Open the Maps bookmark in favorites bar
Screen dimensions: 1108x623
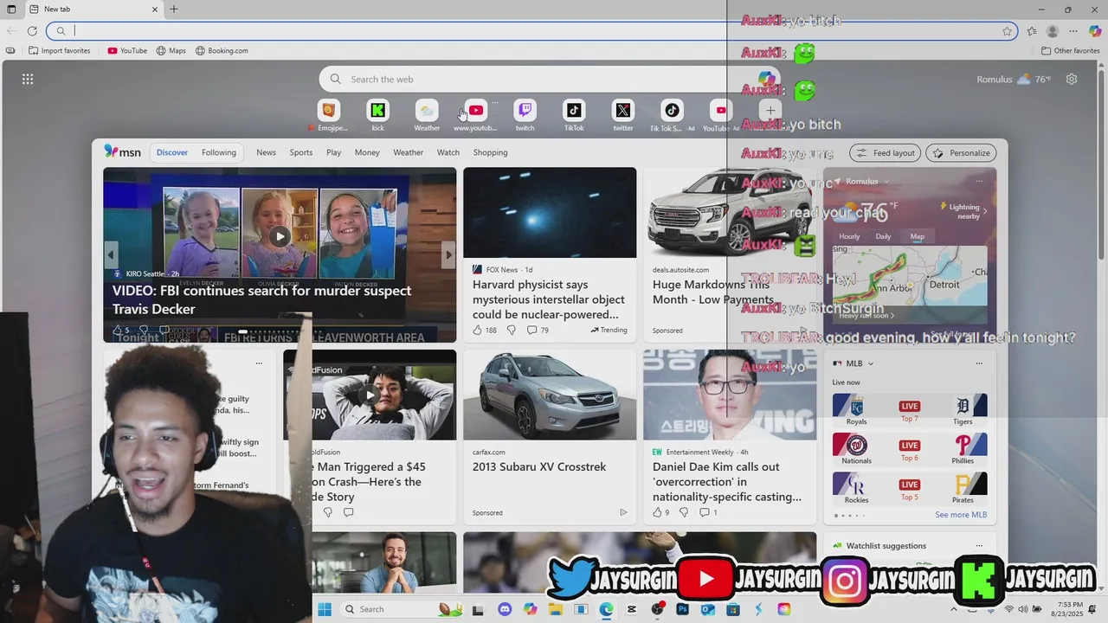[x=171, y=51]
